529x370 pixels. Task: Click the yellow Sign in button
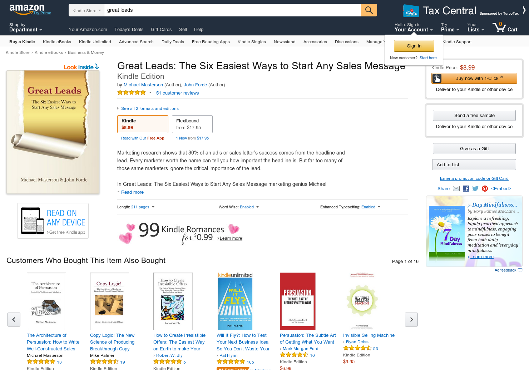click(414, 46)
